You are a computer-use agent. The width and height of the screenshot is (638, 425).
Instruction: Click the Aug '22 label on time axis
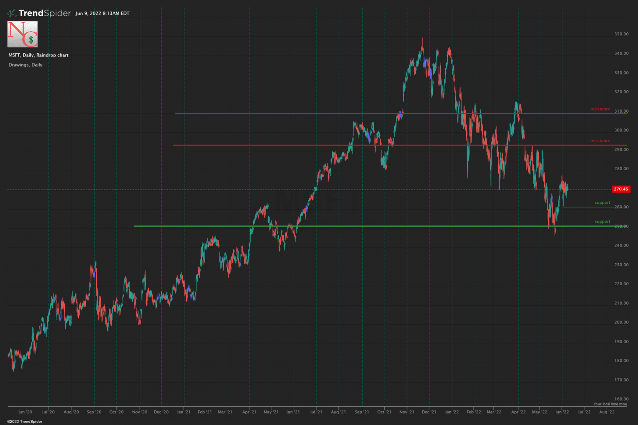point(607,412)
